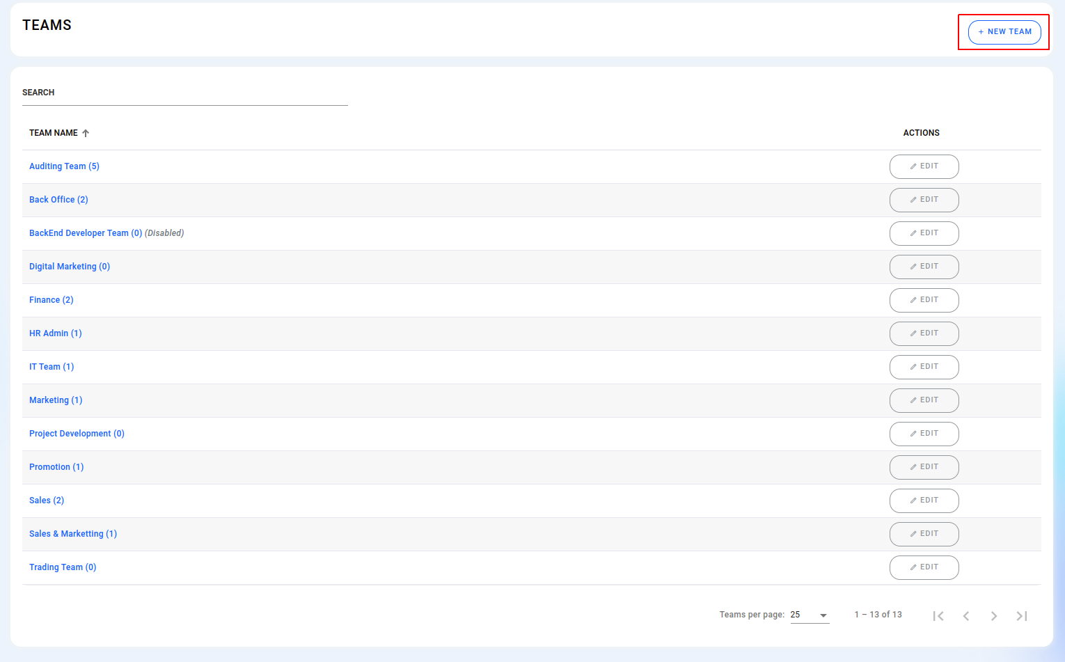Toggle sort arrow beside Team Name

86,133
